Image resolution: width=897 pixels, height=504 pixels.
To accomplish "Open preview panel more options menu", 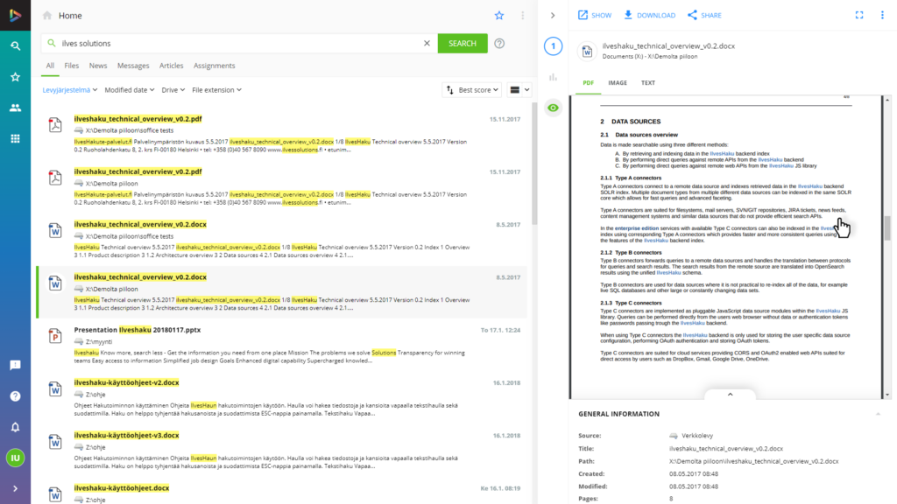I will pos(882,16).
